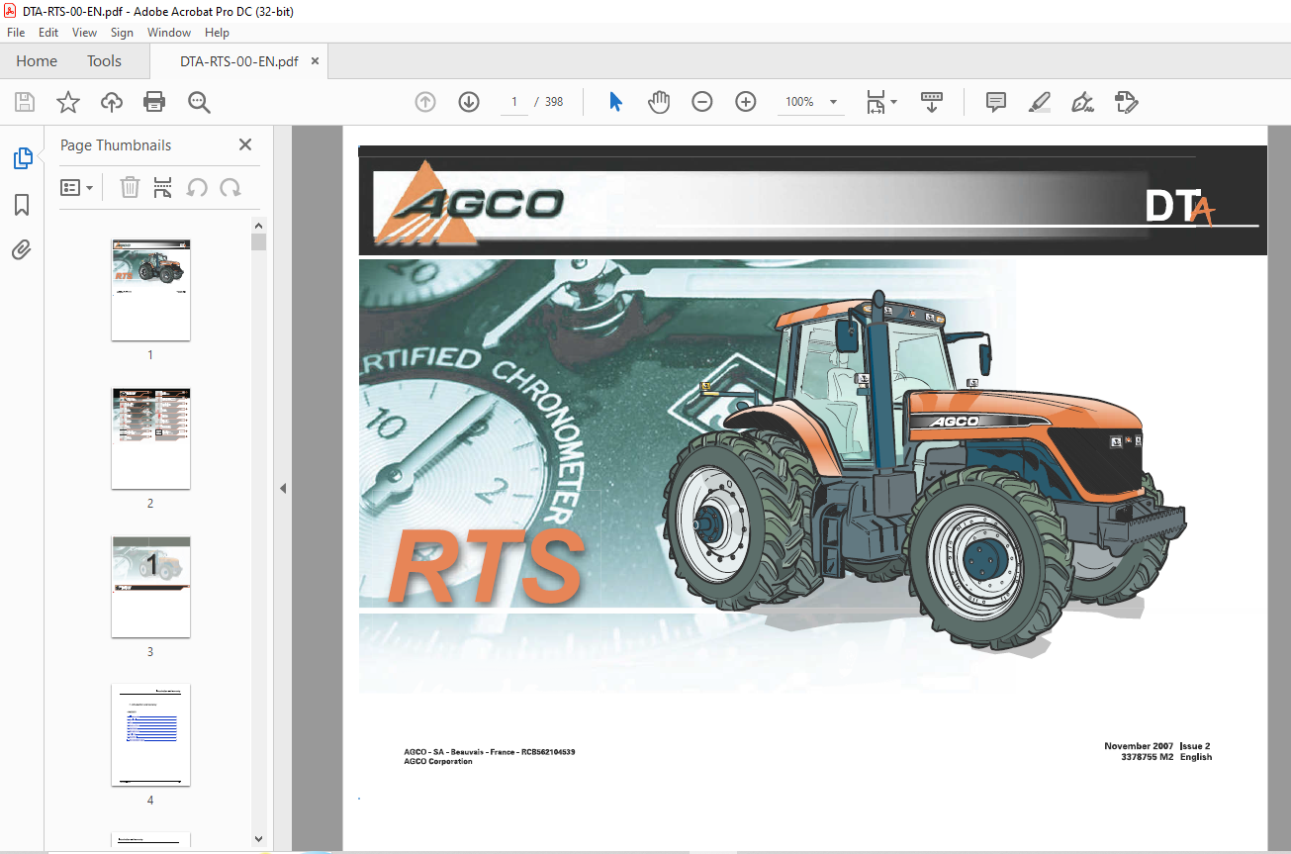Open the thumbnails Options dropdown menu
The width and height of the screenshot is (1291, 854).
tap(77, 187)
